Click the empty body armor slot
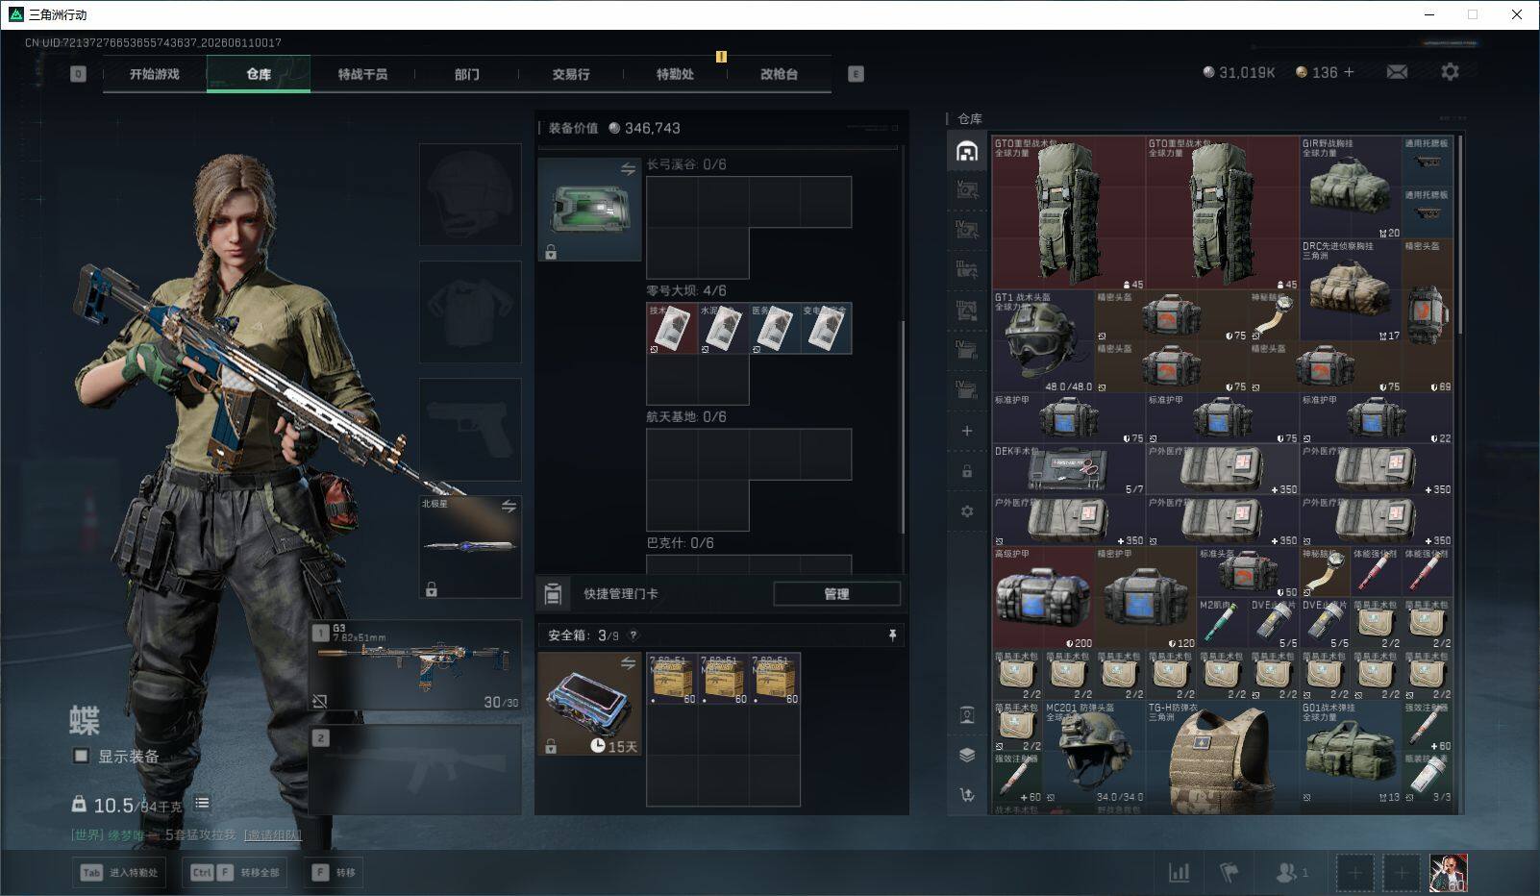Image resolution: width=1540 pixels, height=896 pixels. pyautogui.click(x=470, y=312)
